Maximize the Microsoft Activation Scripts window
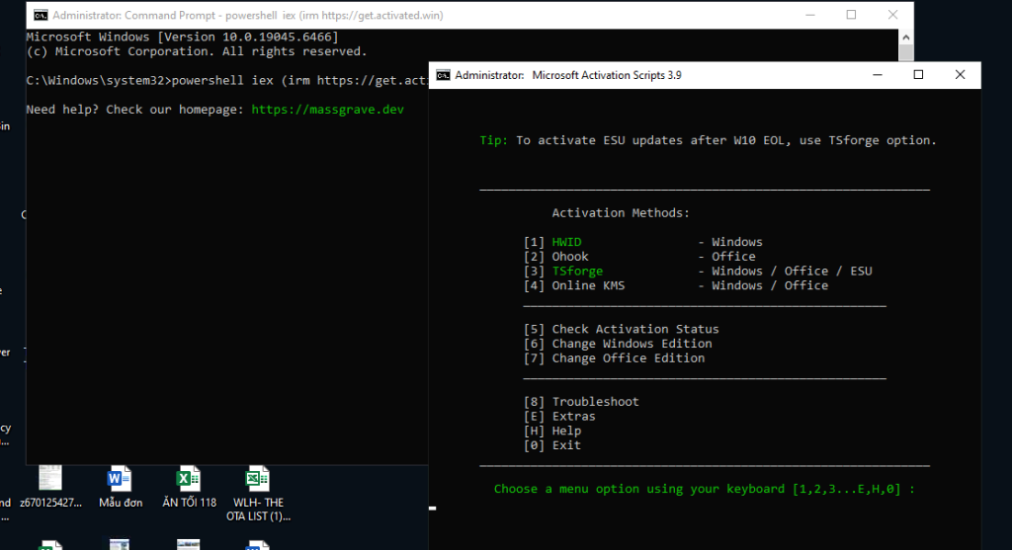The width and height of the screenshot is (1012, 550). coord(918,74)
